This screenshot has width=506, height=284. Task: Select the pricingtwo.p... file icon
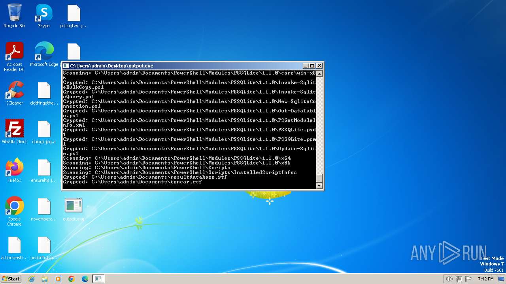click(x=74, y=16)
